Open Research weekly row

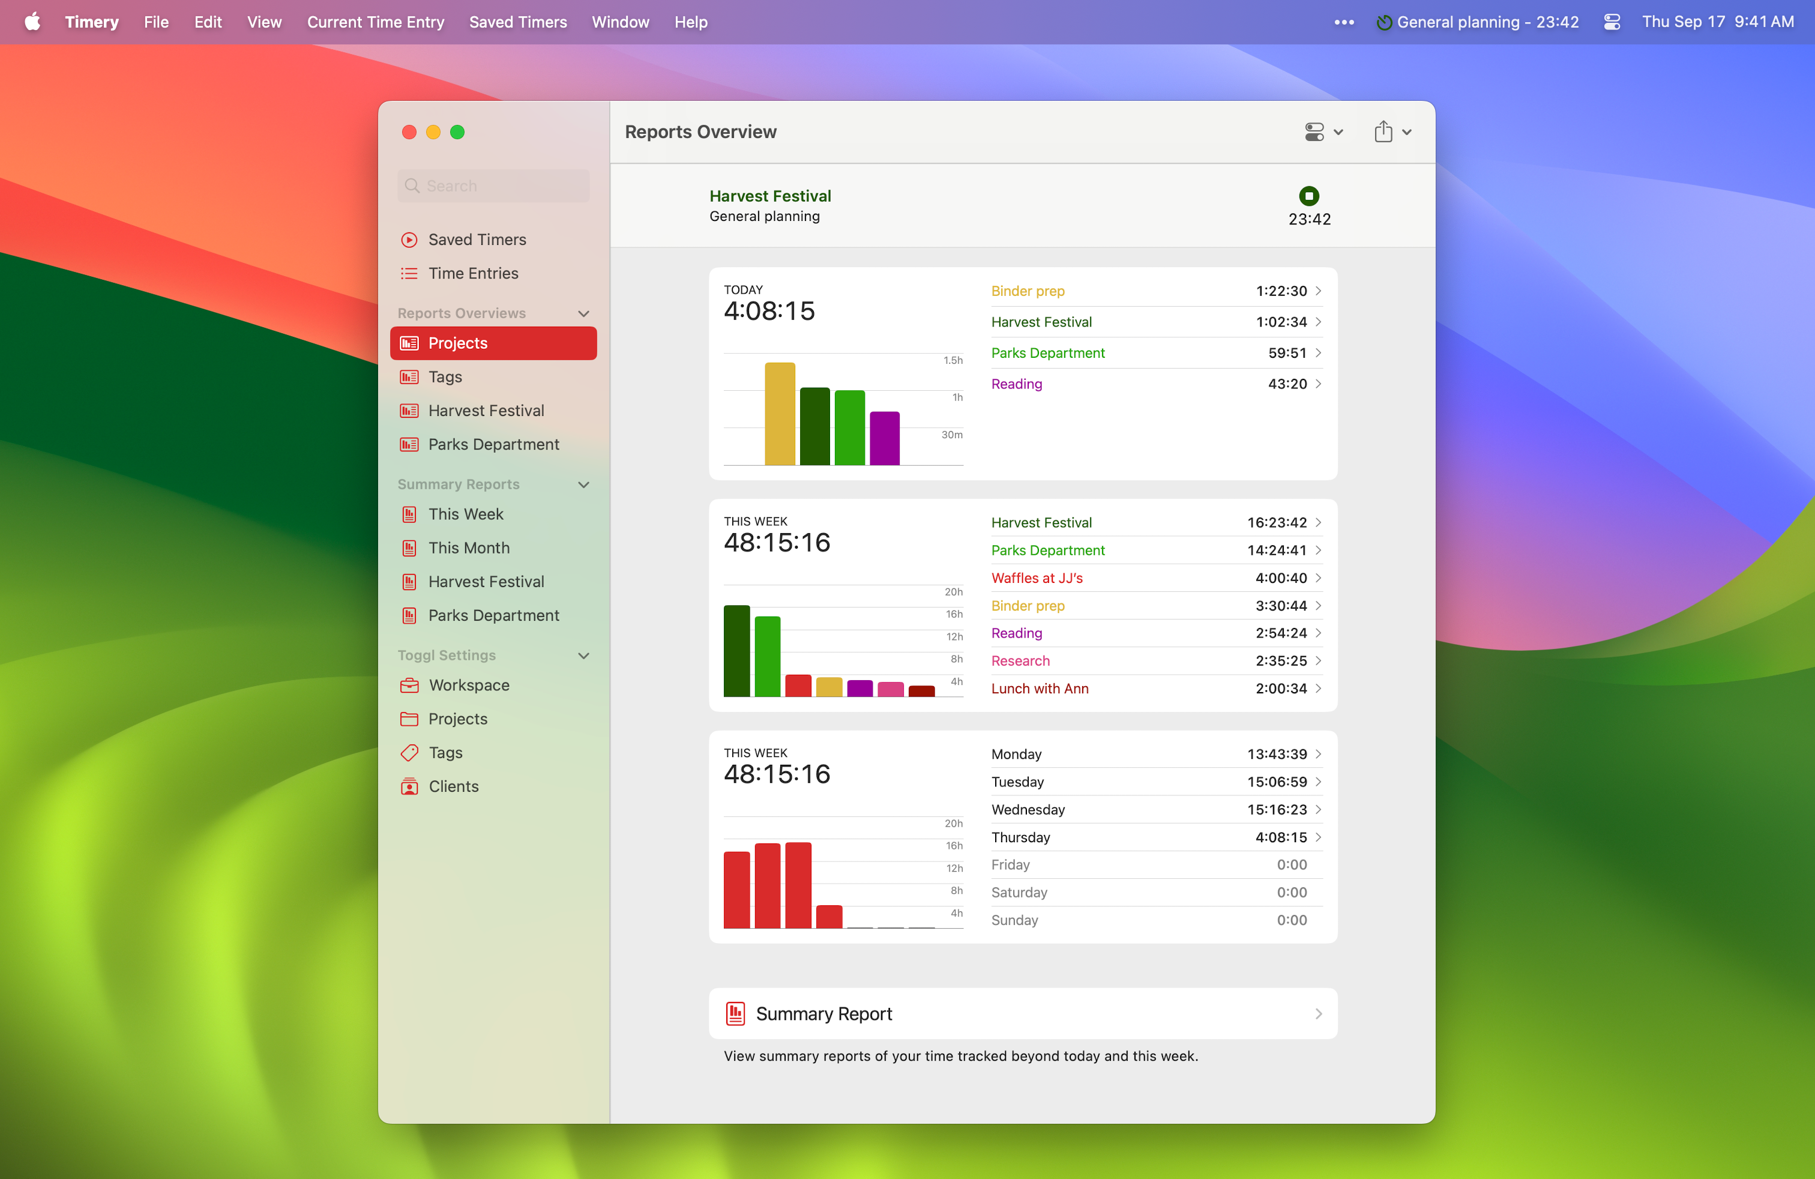point(1156,660)
